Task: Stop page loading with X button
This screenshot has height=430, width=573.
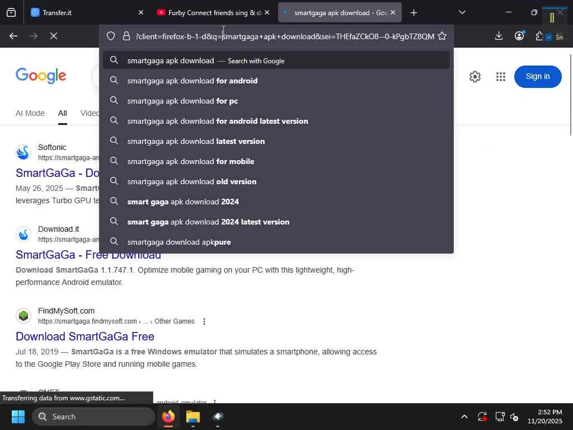Action: click(x=54, y=36)
